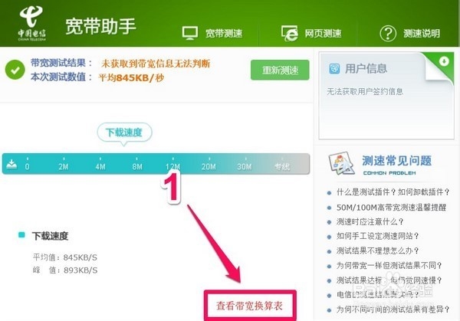This screenshot has height=321, width=460.
Task: Open the 查看带宽换算表 link
Action: click(250, 306)
